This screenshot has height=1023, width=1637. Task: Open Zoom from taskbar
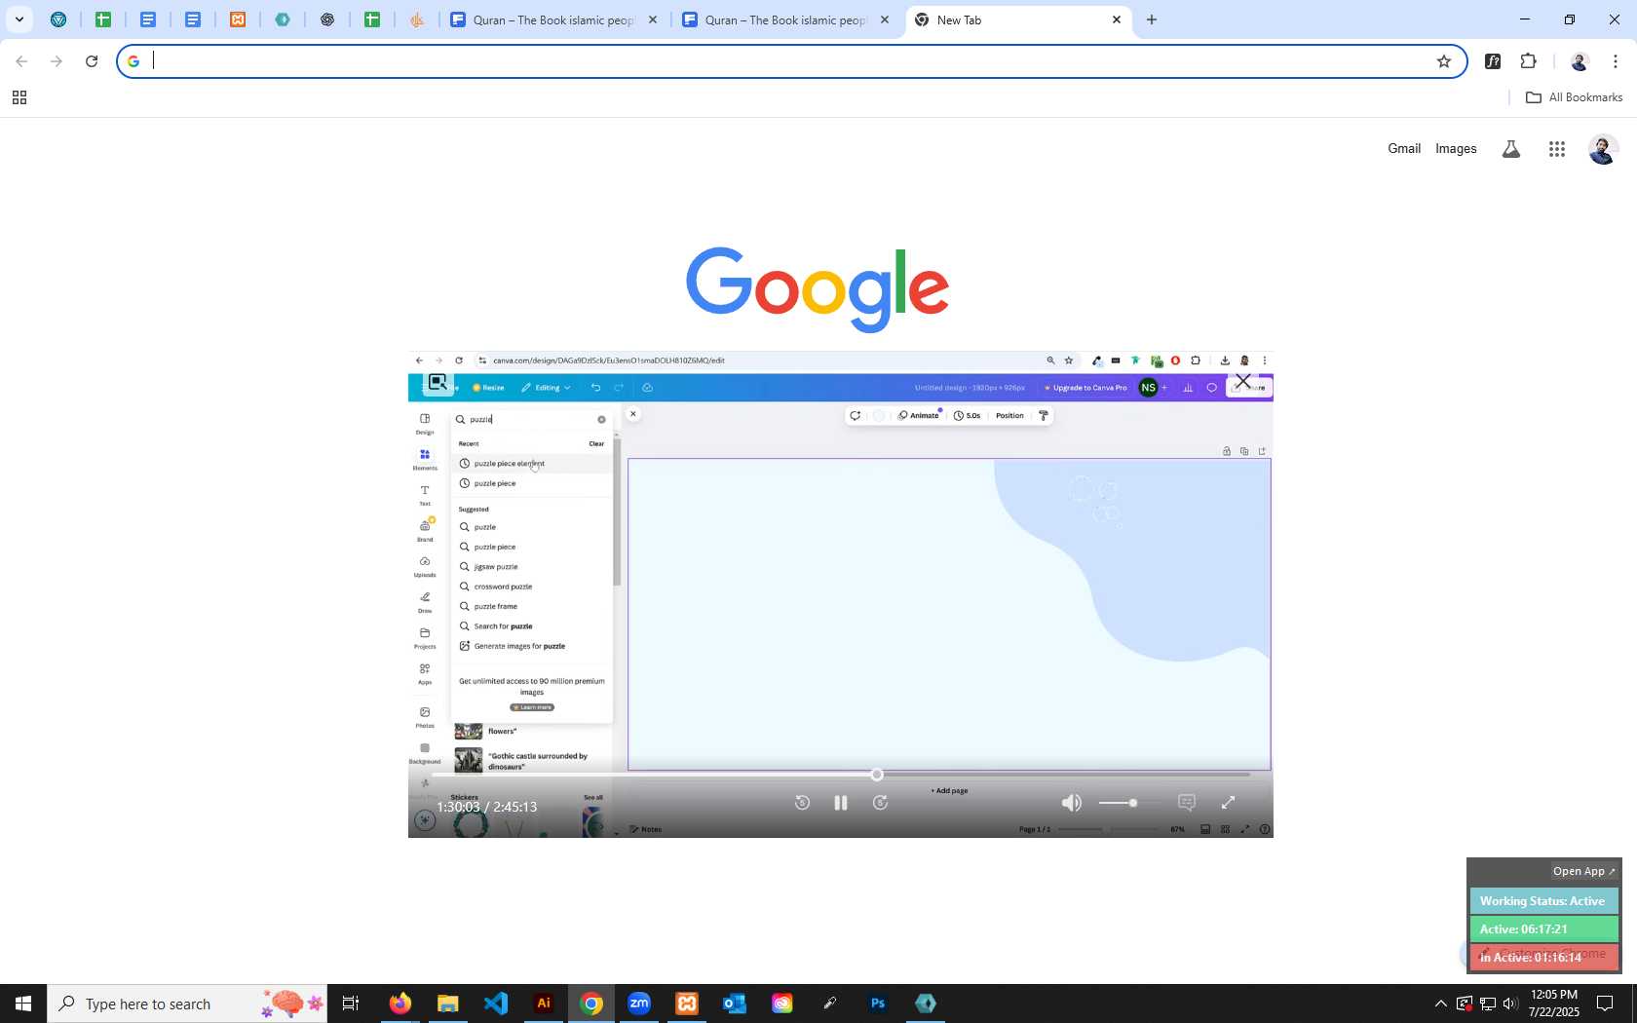pos(639,1004)
